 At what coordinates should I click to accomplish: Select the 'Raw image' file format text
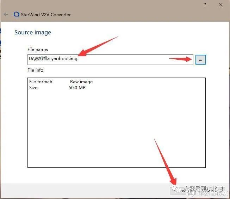[x=81, y=82]
